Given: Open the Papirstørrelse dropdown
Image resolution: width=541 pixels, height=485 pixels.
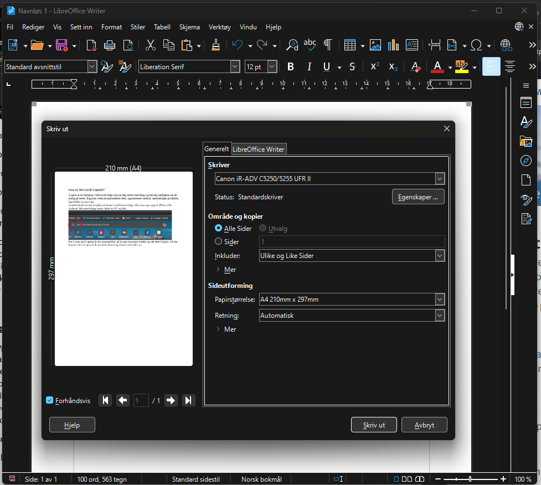Looking at the screenshot, I should point(439,299).
